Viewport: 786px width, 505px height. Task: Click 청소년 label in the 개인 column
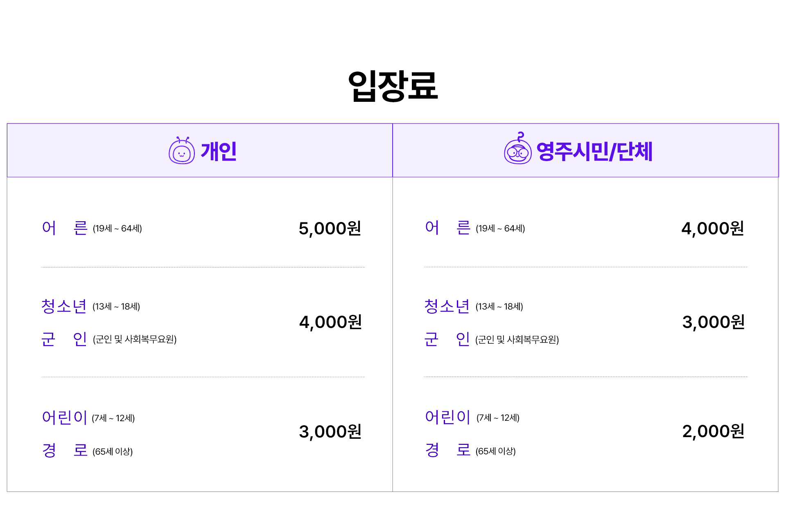pos(64,306)
